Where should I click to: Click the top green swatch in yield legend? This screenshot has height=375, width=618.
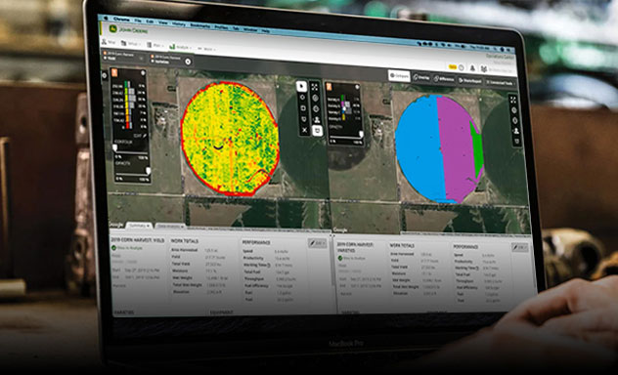pyautogui.click(x=126, y=84)
